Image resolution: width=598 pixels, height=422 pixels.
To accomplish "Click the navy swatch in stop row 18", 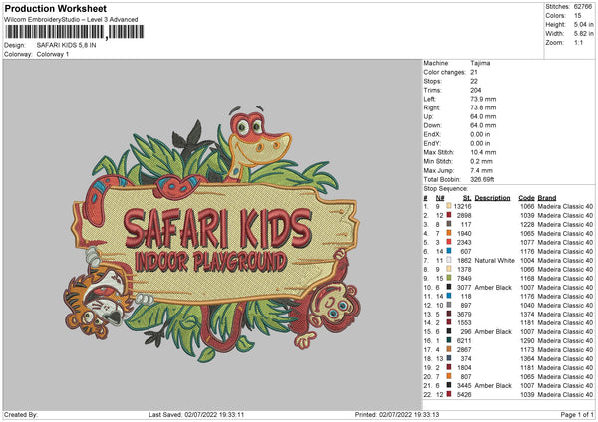I will tap(448, 358).
